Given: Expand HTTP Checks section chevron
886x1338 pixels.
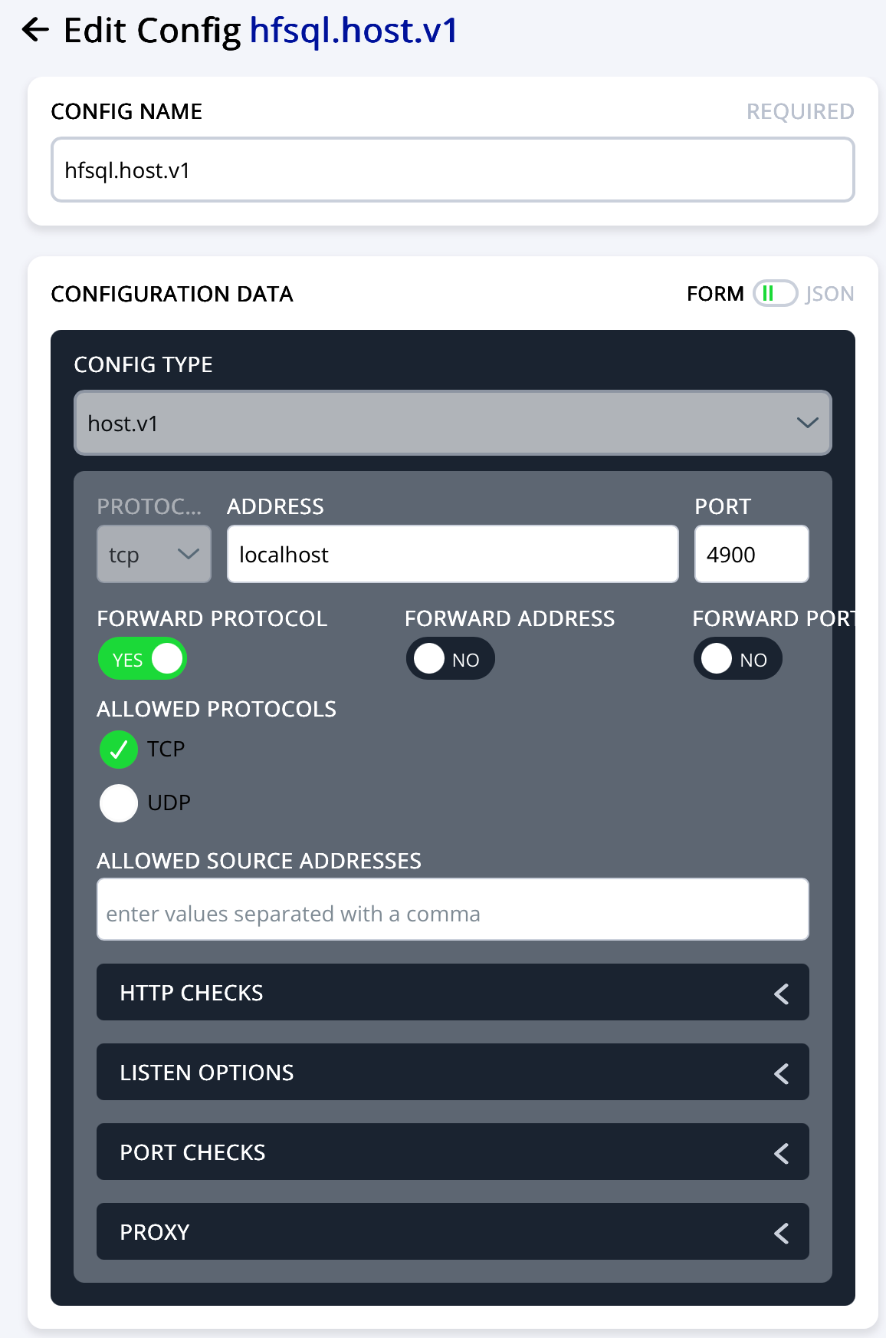Looking at the screenshot, I should [x=781, y=994].
